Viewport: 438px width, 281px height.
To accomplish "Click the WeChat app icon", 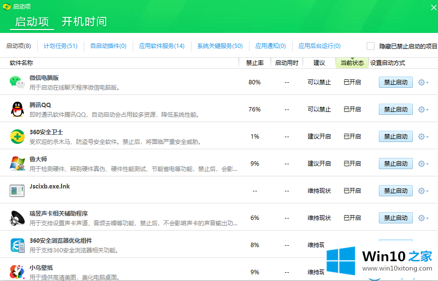I will click(x=17, y=82).
